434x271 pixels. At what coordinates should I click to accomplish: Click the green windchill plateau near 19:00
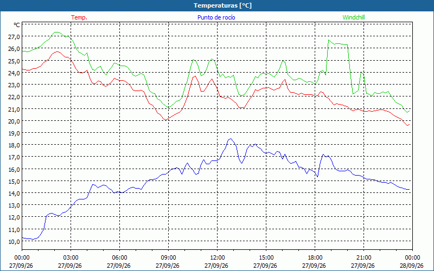[338, 44]
